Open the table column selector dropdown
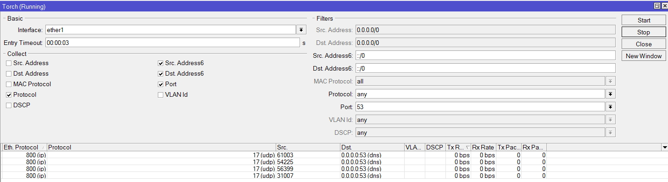 coord(664,148)
